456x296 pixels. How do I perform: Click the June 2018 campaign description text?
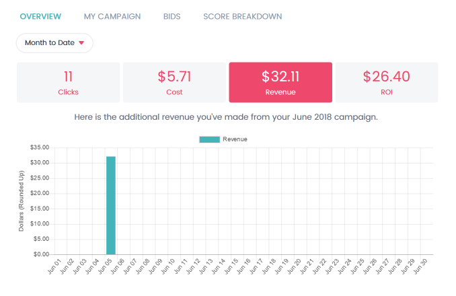pyautogui.click(x=226, y=117)
